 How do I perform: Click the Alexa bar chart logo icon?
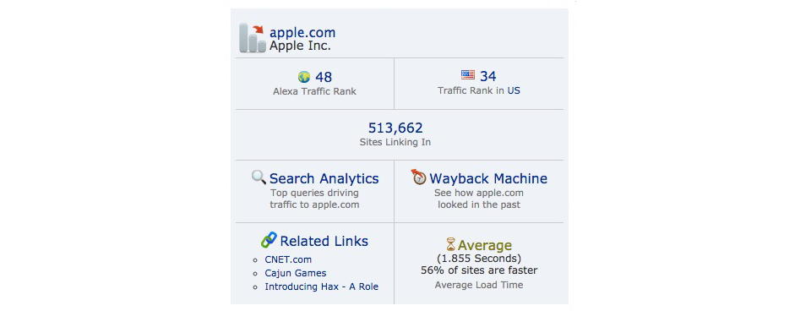pyautogui.click(x=252, y=37)
